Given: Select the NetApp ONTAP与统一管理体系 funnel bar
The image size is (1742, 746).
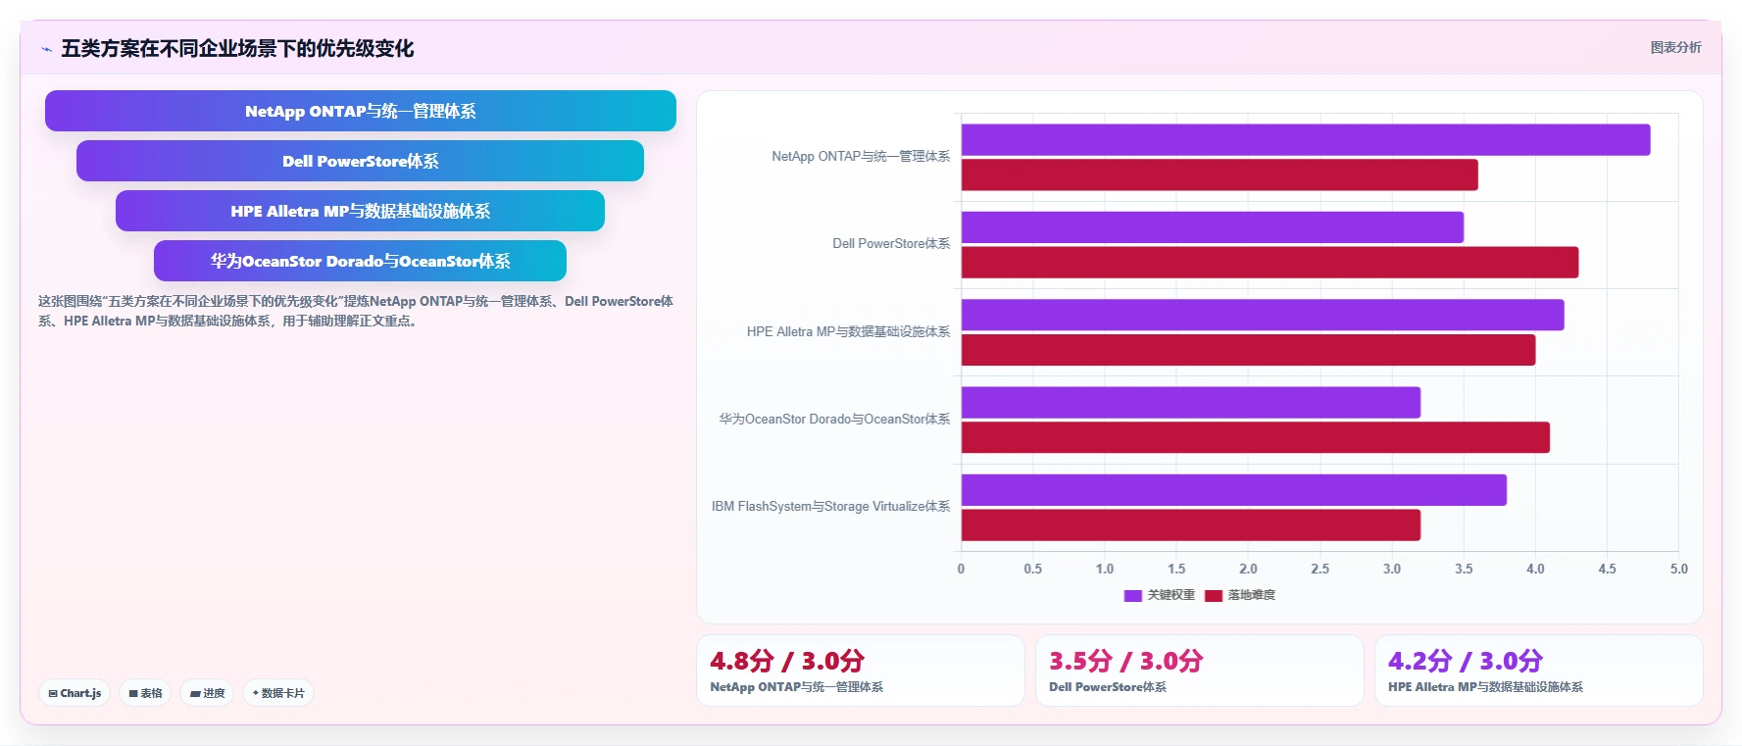Looking at the screenshot, I should tap(361, 111).
